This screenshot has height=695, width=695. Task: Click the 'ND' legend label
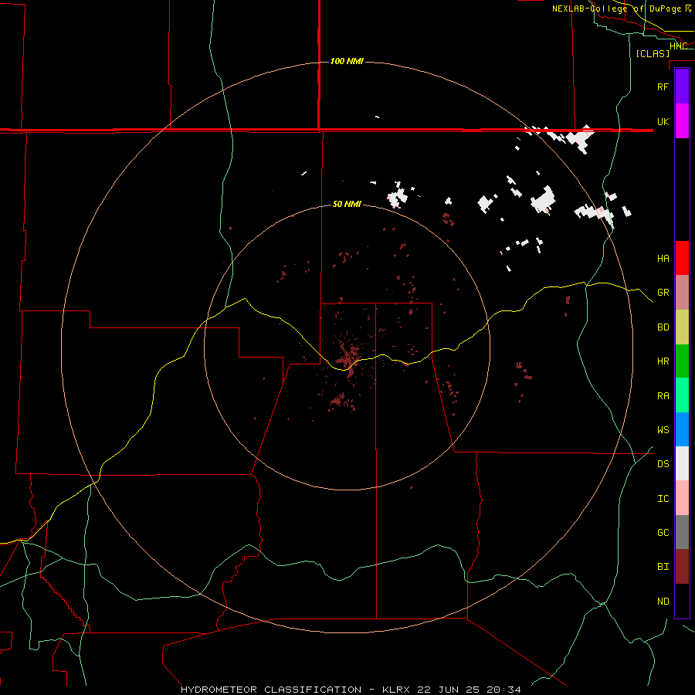click(x=663, y=602)
